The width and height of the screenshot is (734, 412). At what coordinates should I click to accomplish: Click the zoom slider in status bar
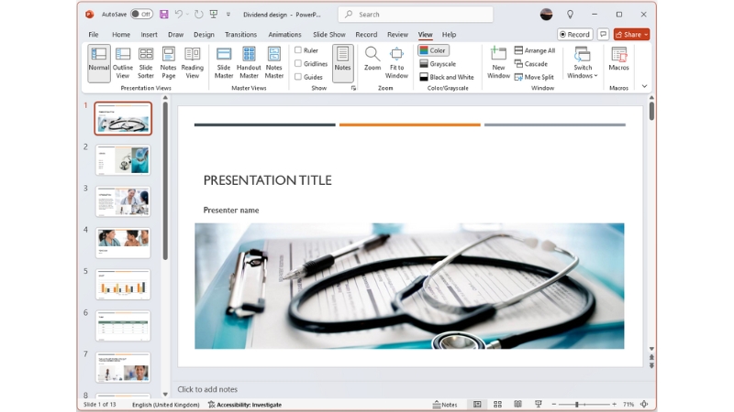(x=578, y=405)
